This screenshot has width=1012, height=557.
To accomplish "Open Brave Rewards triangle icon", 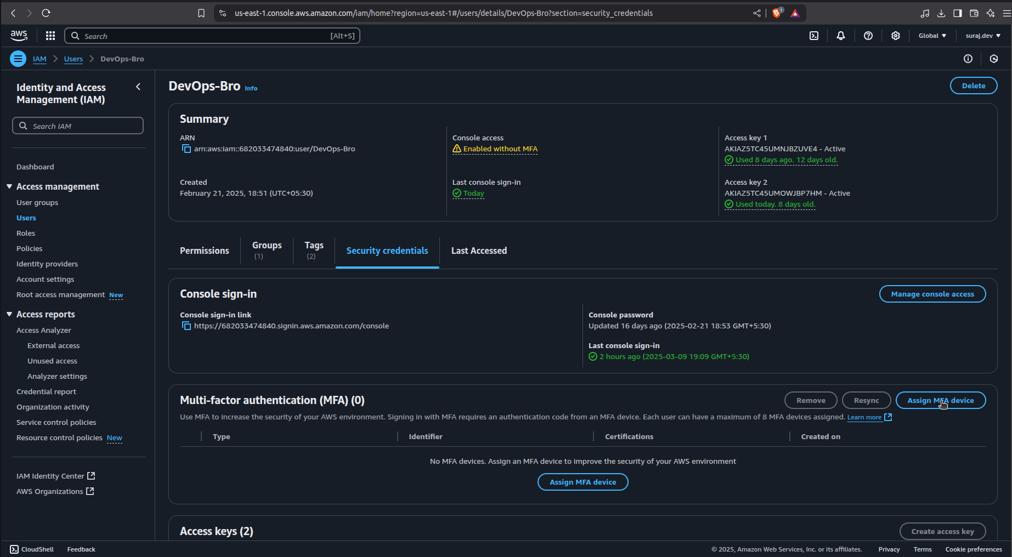I will pos(795,13).
